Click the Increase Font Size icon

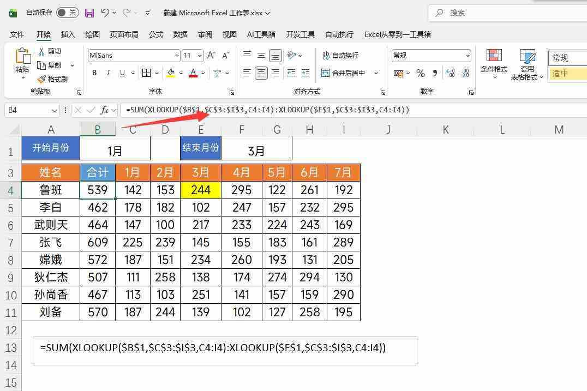coord(211,55)
